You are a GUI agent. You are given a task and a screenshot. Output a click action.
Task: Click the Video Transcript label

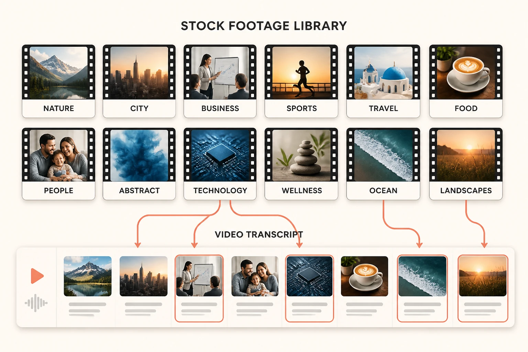[x=259, y=234]
